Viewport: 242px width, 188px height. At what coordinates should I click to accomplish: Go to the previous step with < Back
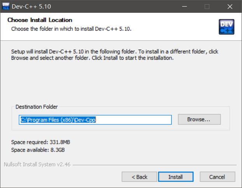coord(139,177)
